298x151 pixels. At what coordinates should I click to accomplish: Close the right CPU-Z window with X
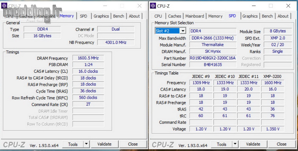point(288,6)
